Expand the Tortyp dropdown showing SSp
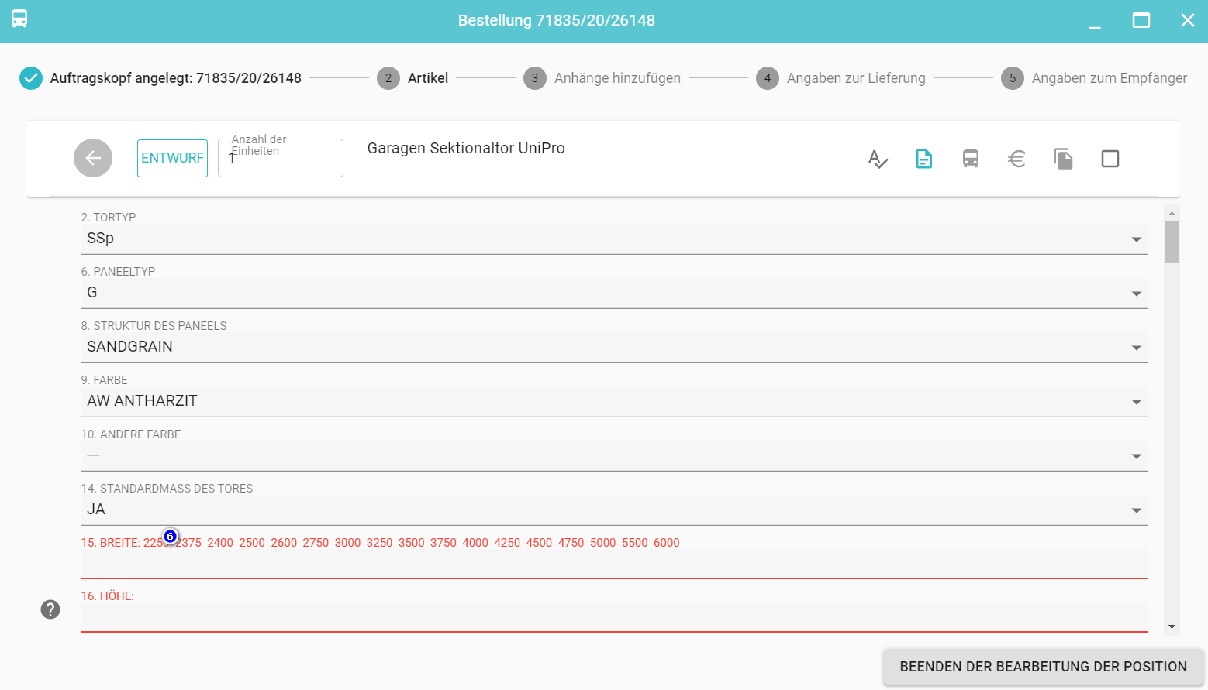Image resolution: width=1208 pixels, height=690 pixels. tap(614, 239)
